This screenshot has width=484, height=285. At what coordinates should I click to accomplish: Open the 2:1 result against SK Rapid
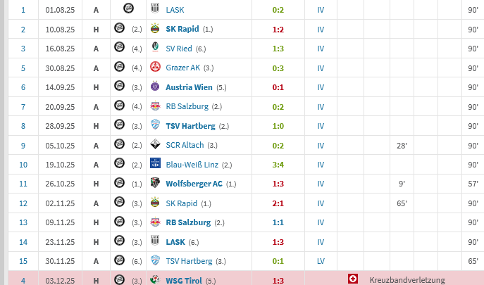pyautogui.click(x=279, y=203)
